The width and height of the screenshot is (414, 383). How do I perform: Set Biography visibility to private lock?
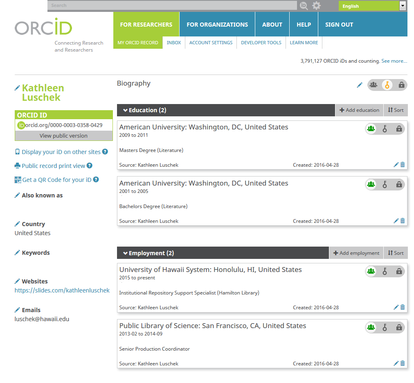pos(401,85)
